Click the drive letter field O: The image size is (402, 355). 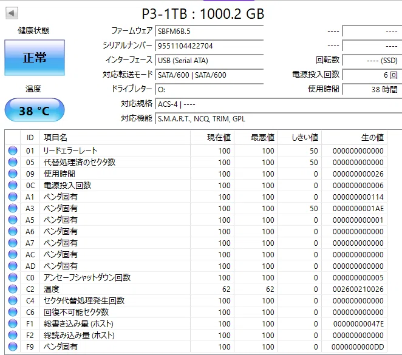(x=210, y=90)
